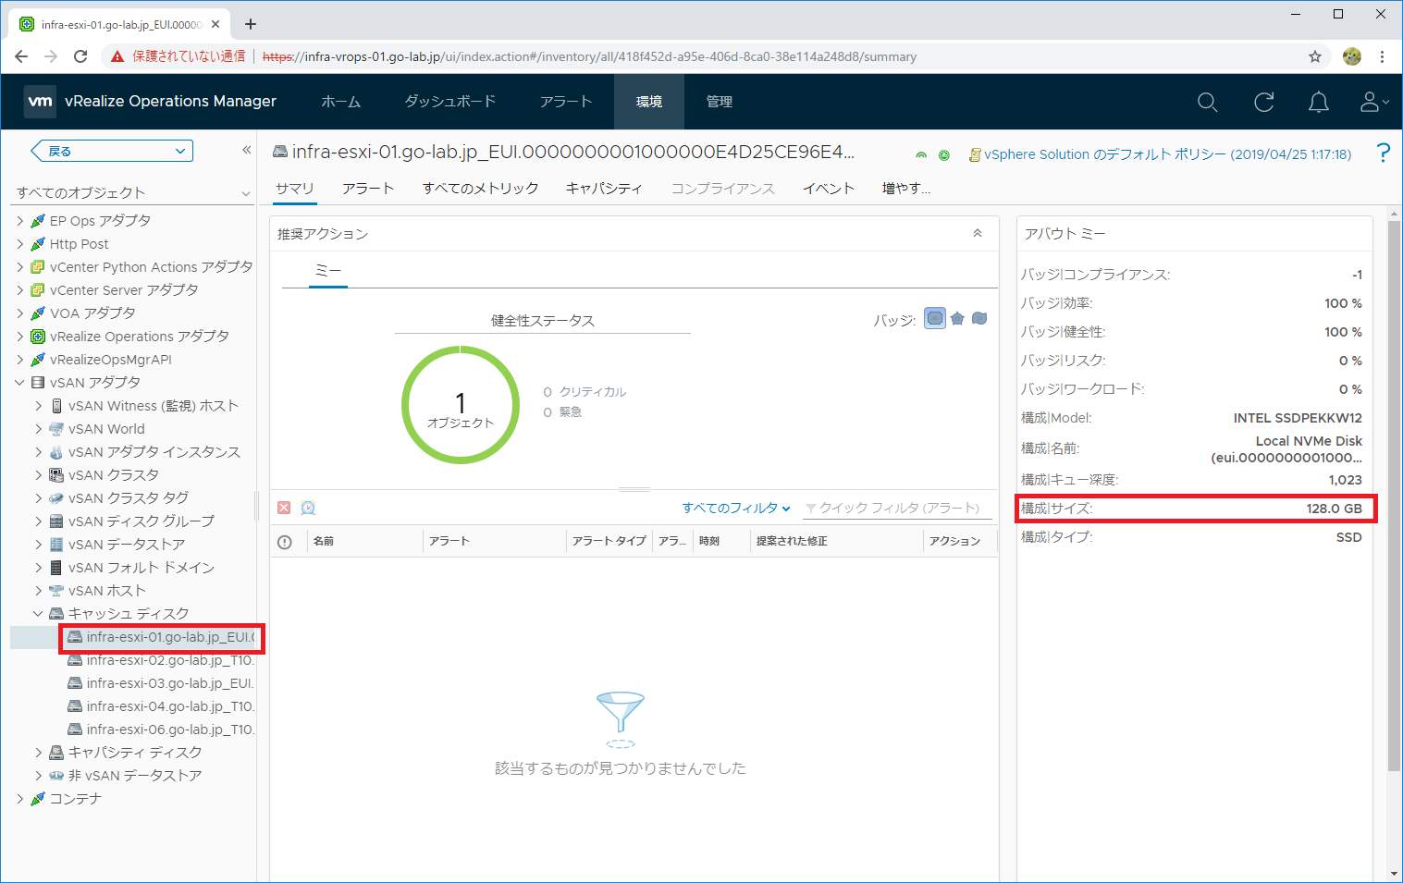Expand the vCenter Server アダプタ node
This screenshot has width=1403, height=883.
pos(19,290)
